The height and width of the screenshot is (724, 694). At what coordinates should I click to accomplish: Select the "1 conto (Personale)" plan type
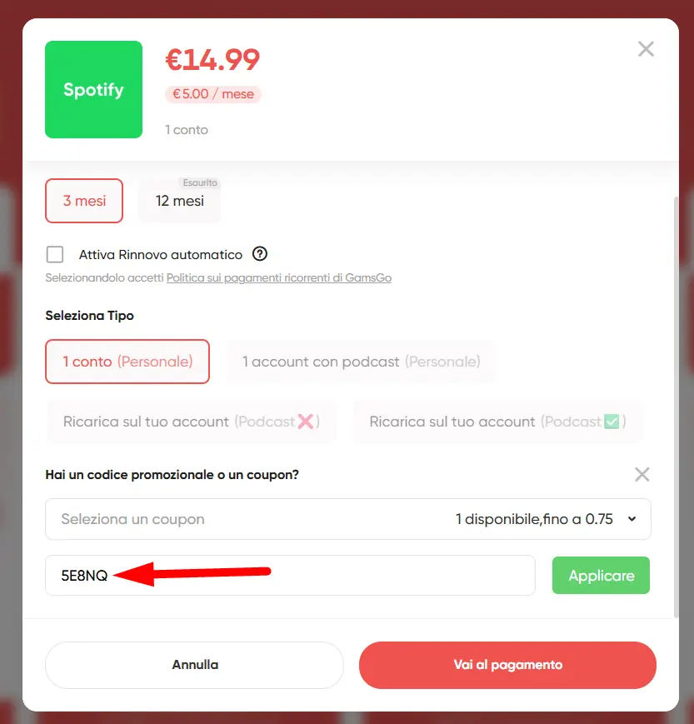click(x=127, y=362)
